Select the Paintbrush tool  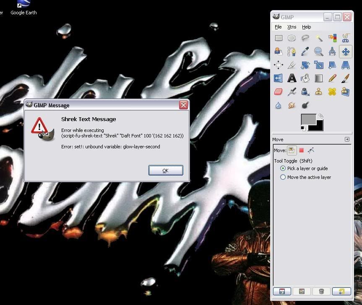345,78
